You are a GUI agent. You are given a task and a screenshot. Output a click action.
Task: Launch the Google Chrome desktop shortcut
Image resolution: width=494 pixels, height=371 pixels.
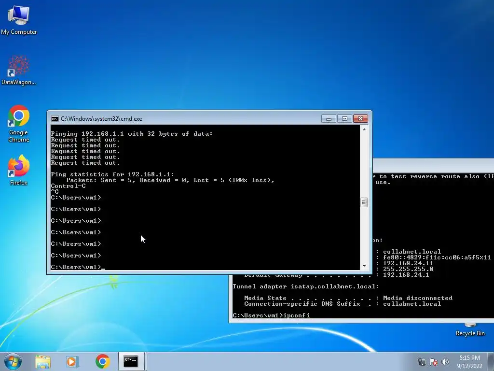(x=19, y=123)
